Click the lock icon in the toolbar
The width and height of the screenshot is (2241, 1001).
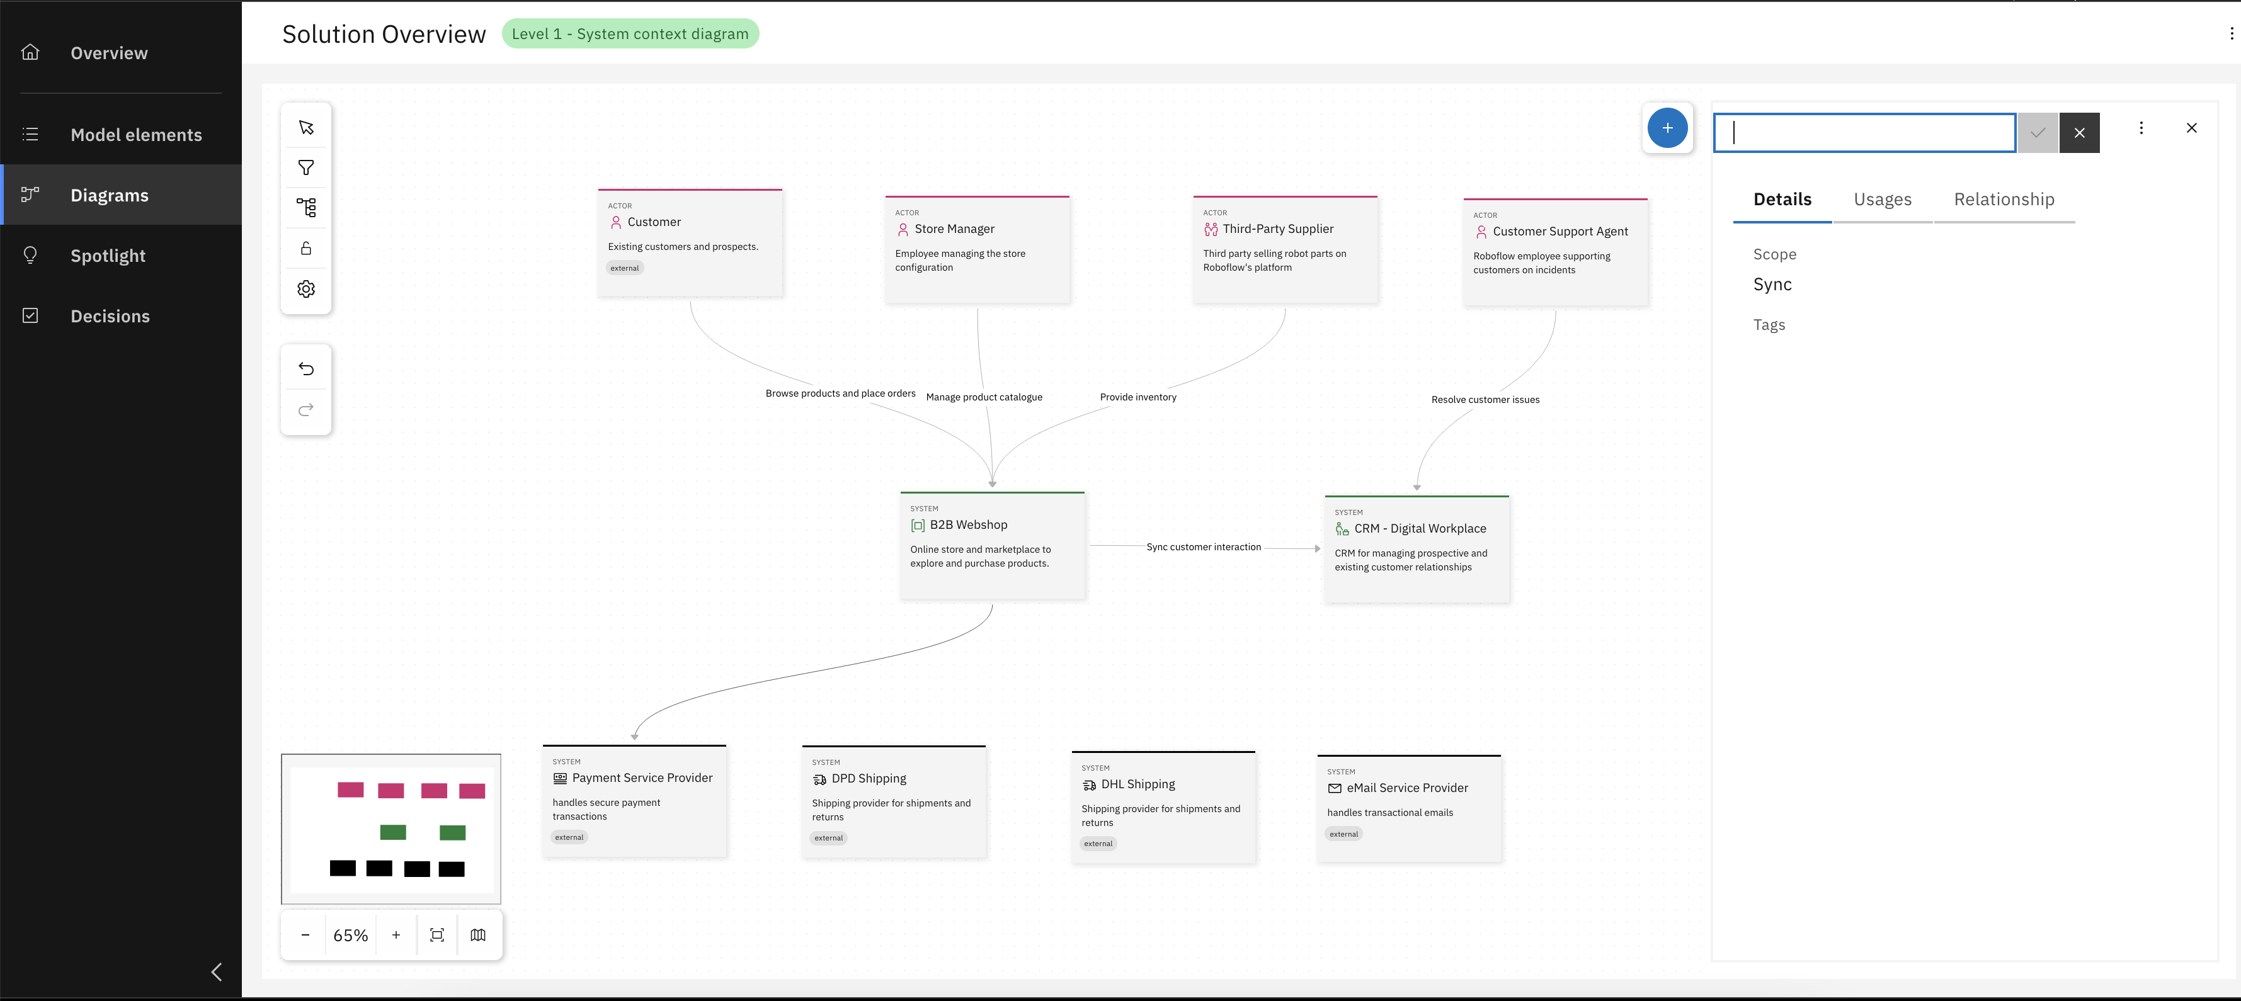click(x=305, y=248)
